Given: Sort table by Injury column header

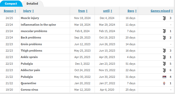Looking at the screenshot, I should [x=27, y=11].
